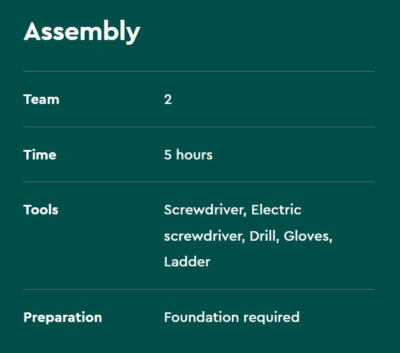
Task: Click the divider line under the Assembly heading
Action: [x=199, y=72]
